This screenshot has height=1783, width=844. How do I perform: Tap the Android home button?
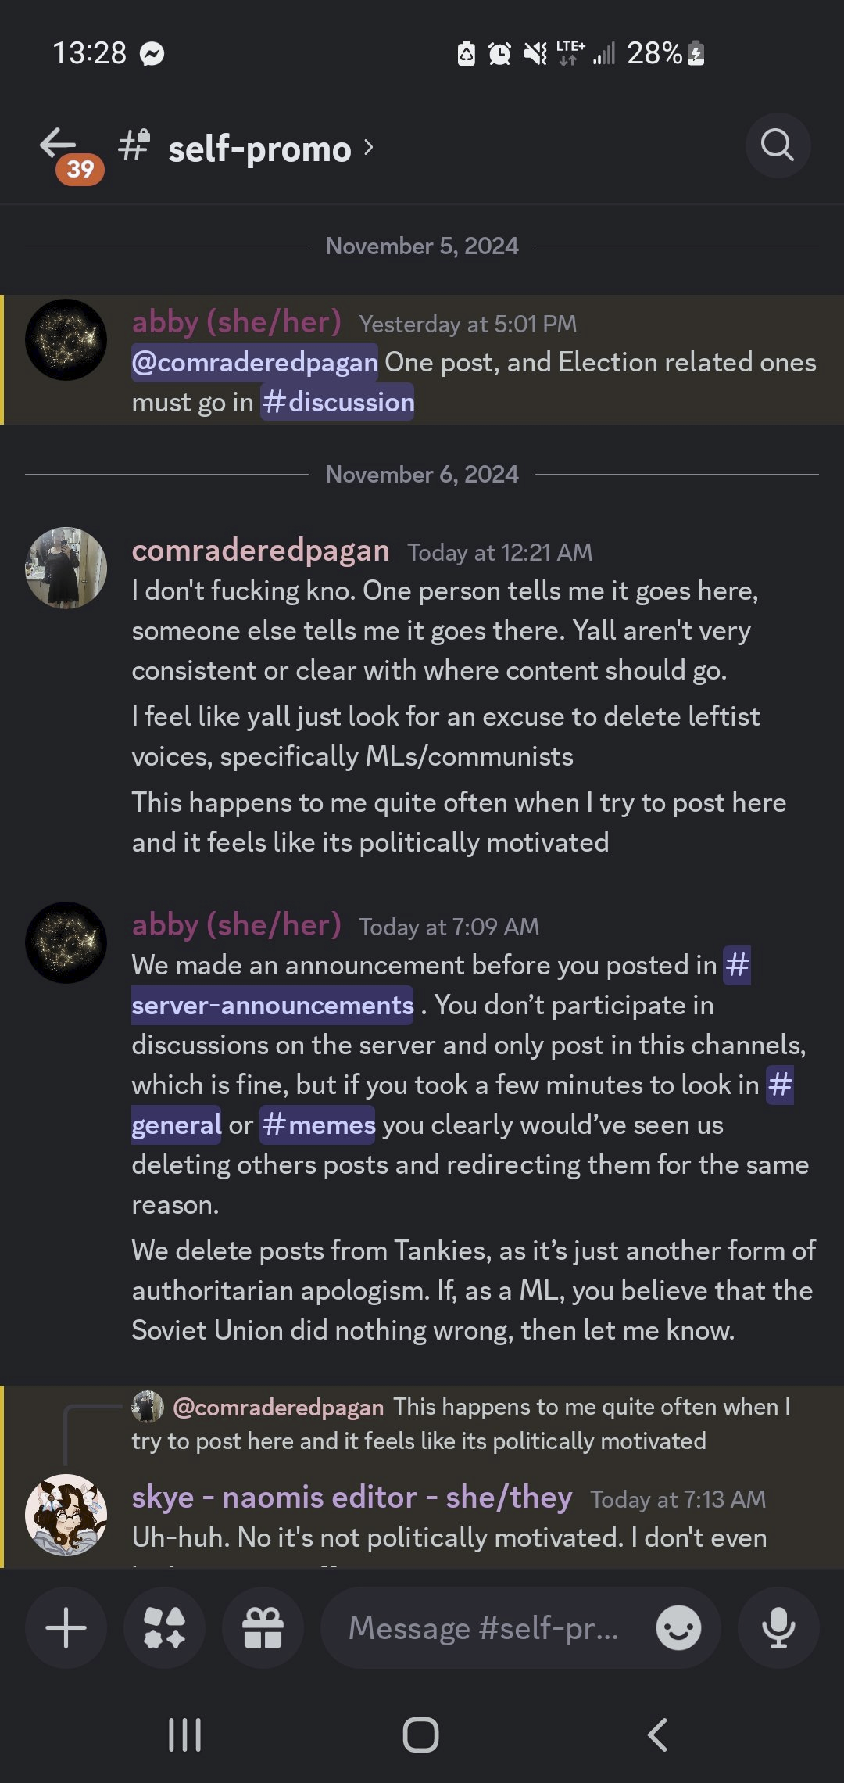420,1735
